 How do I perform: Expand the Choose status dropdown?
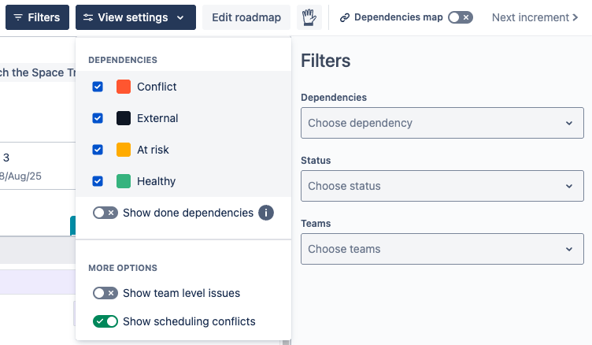click(x=442, y=186)
